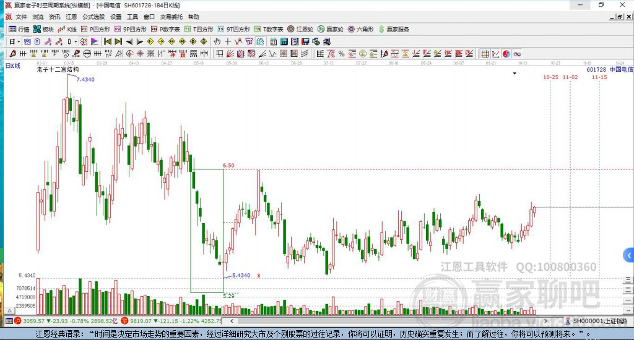Viewport: 634px width, 340px height.
Task: Open the 赢家服务 service button
Action: point(394,29)
